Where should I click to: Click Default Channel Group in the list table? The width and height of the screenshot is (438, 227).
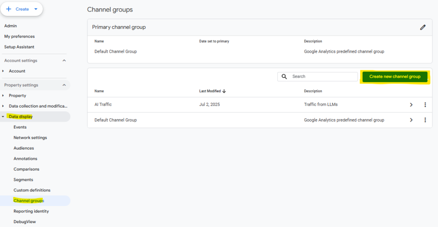point(115,120)
